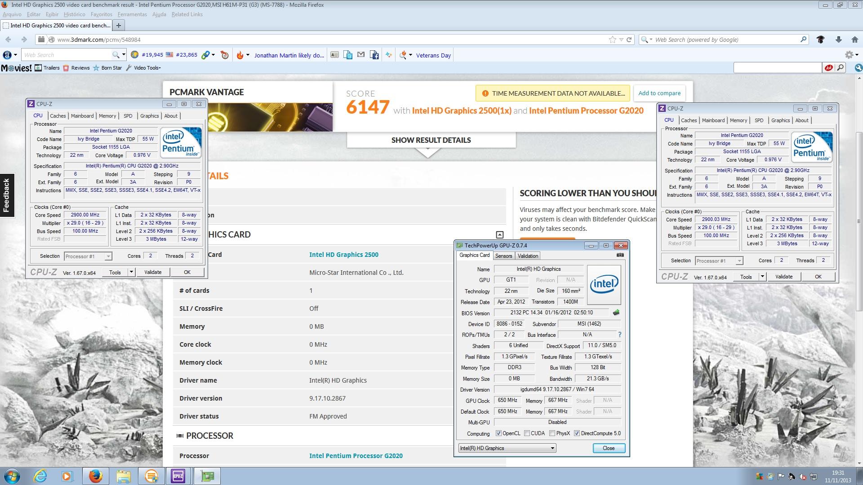Open Windows Explorer folder in the taskbar
Screen dimensions: 863x485
click(124, 476)
